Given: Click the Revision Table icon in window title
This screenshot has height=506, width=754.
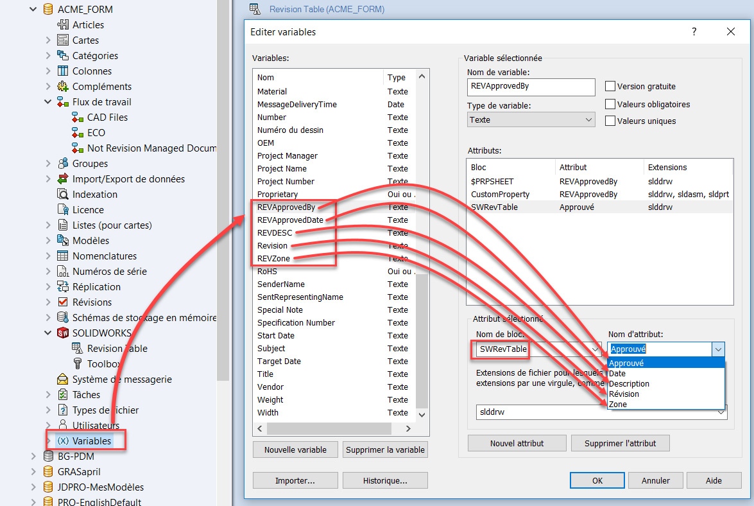Looking at the screenshot, I should pyautogui.click(x=255, y=8).
